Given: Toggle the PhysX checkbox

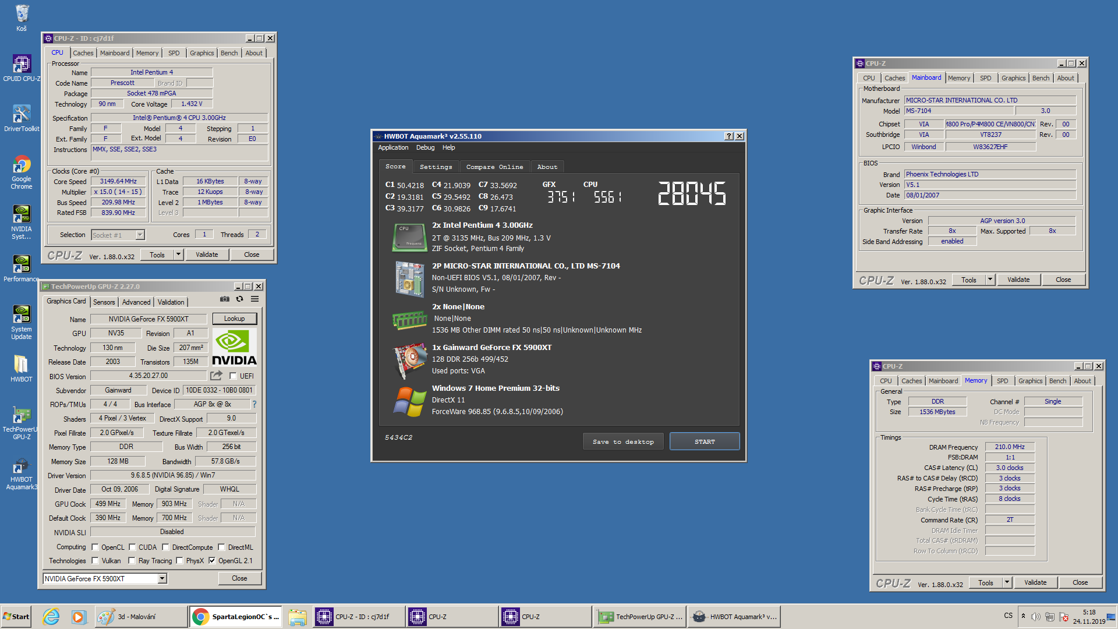Looking at the screenshot, I should click(179, 561).
